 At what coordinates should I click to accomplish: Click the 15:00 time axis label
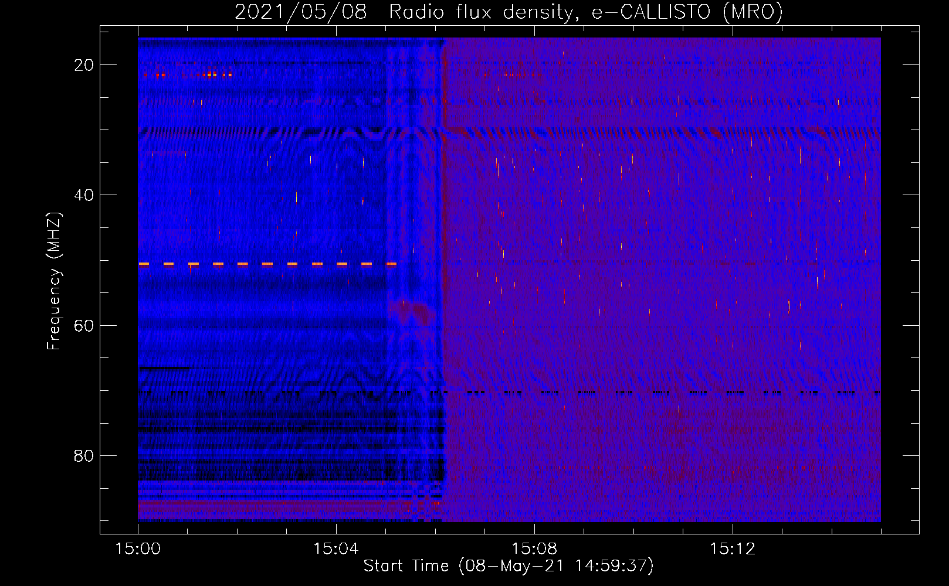coord(138,548)
